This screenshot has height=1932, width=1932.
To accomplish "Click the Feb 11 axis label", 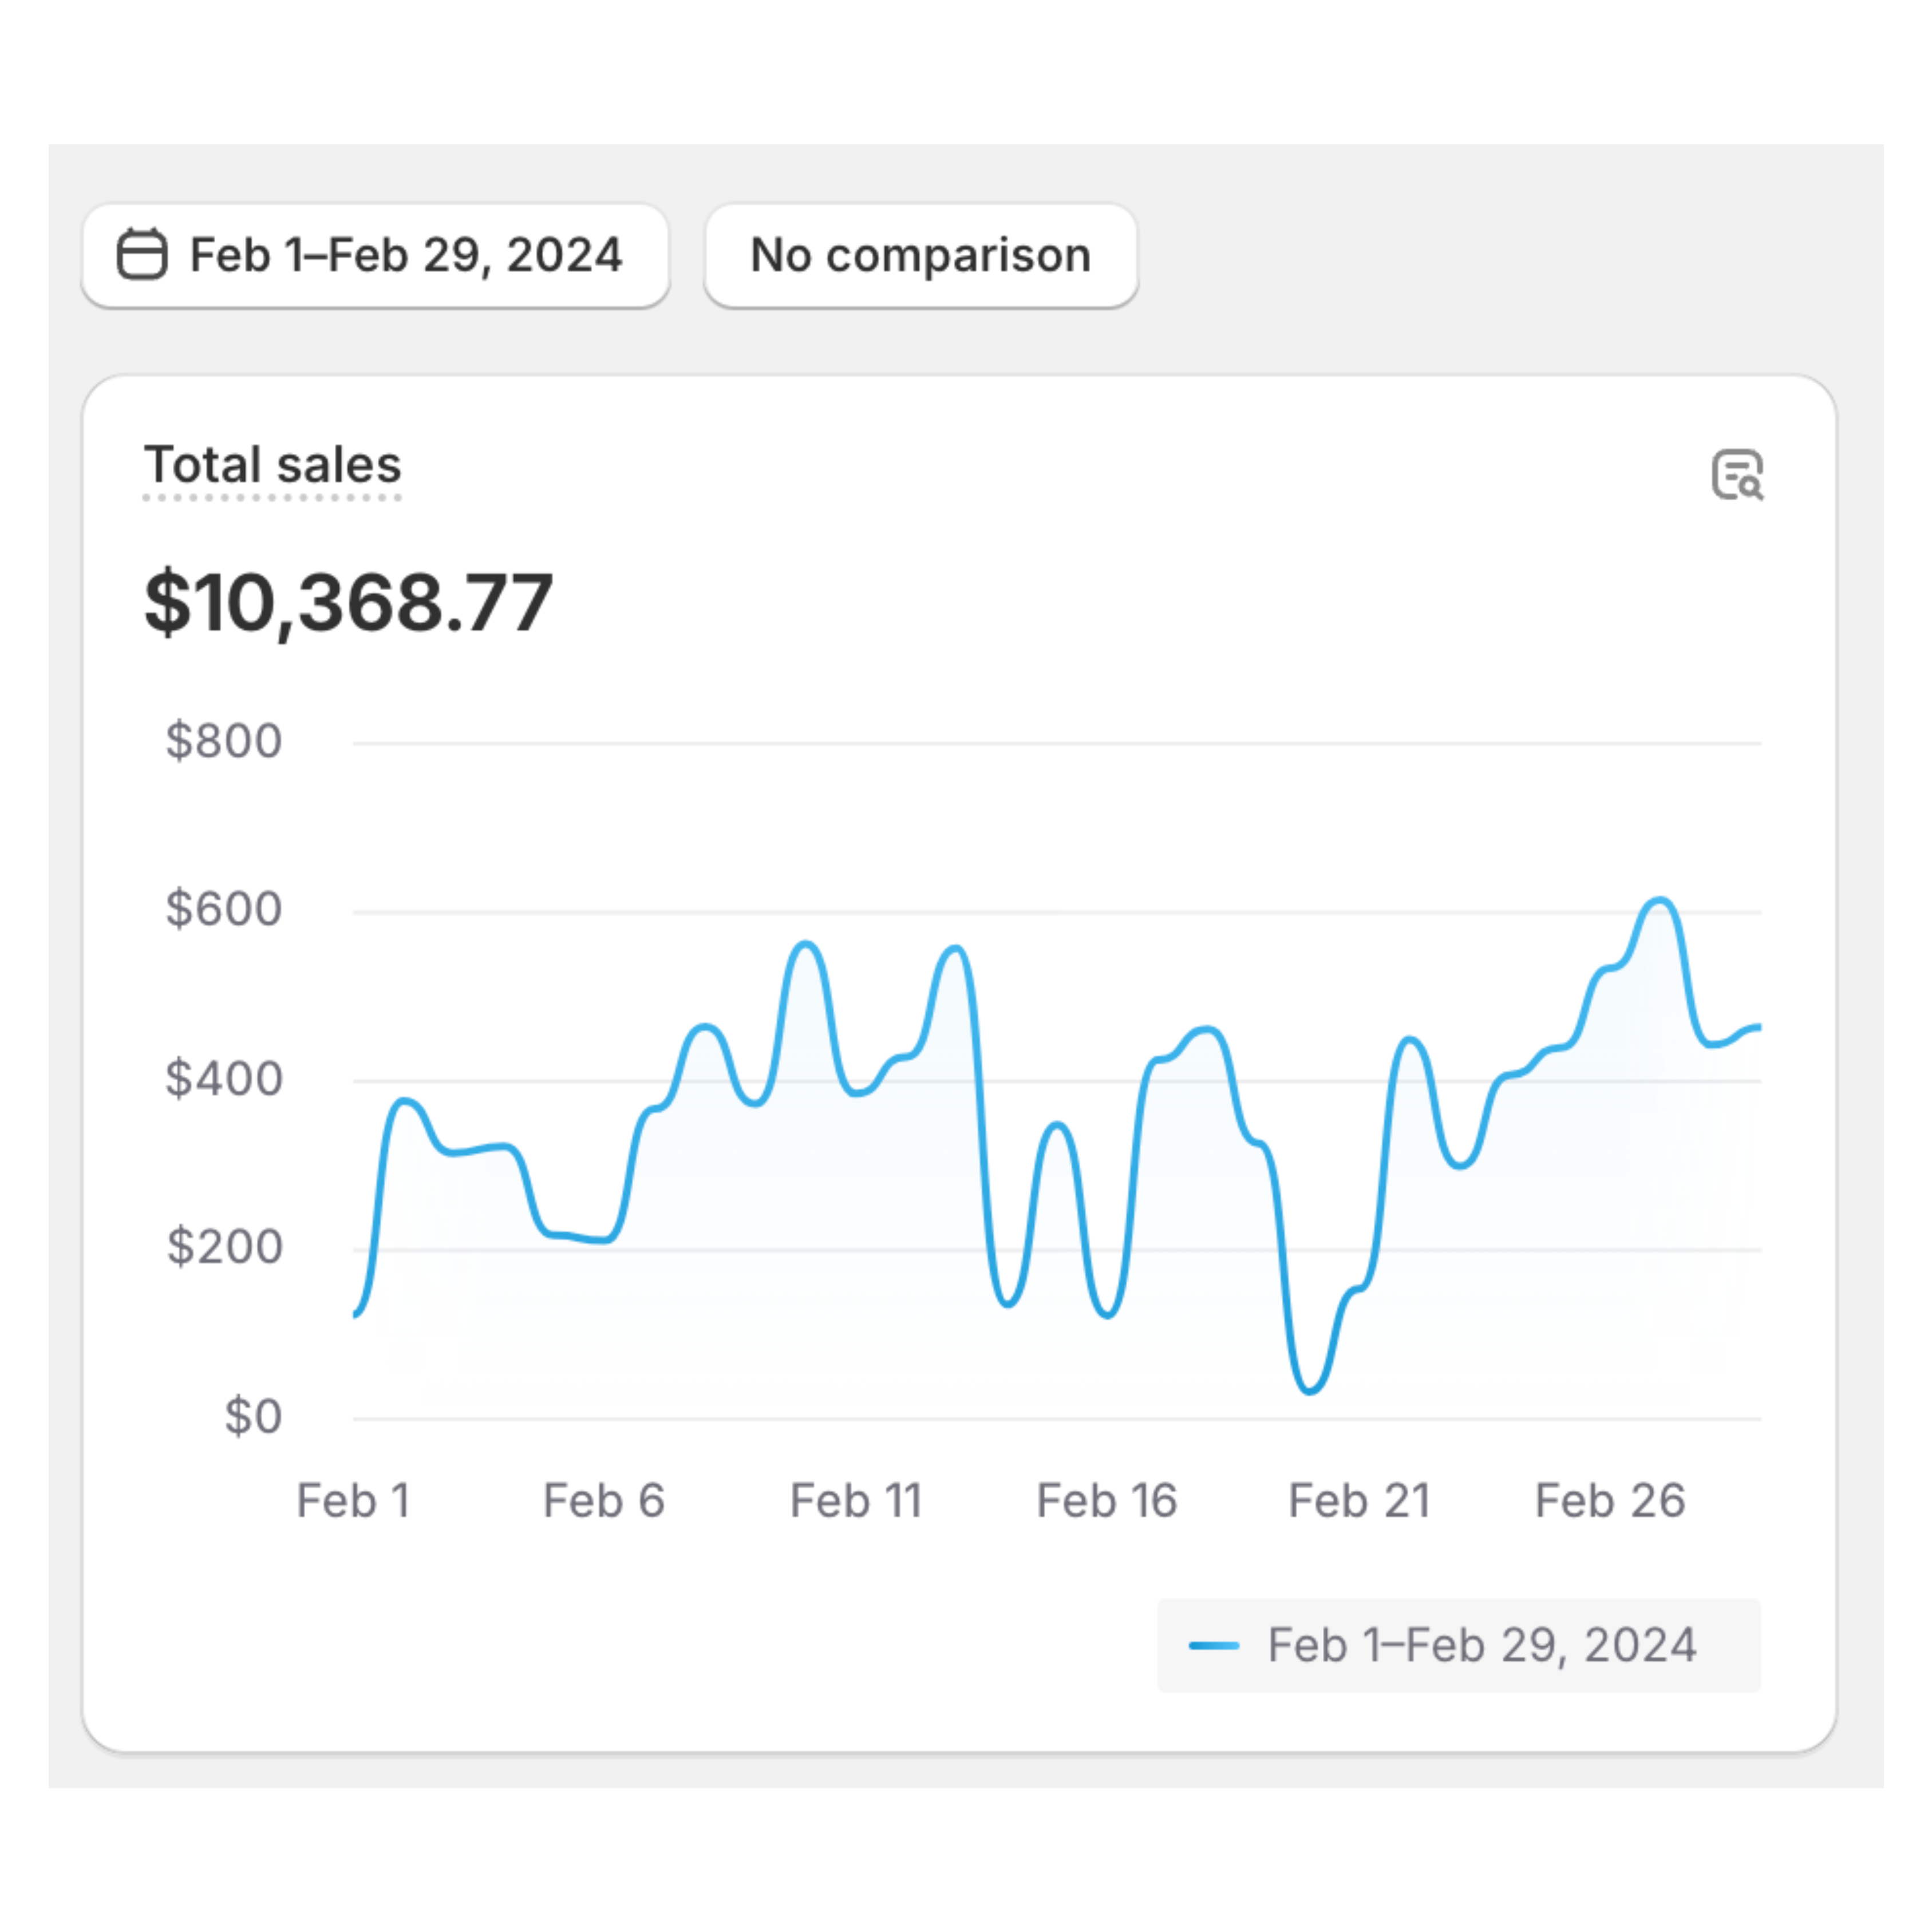I will tap(855, 1501).
